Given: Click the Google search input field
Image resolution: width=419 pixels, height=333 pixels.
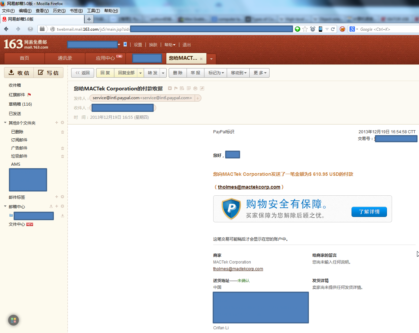Looking at the screenshot, I should [x=389, y=29].
